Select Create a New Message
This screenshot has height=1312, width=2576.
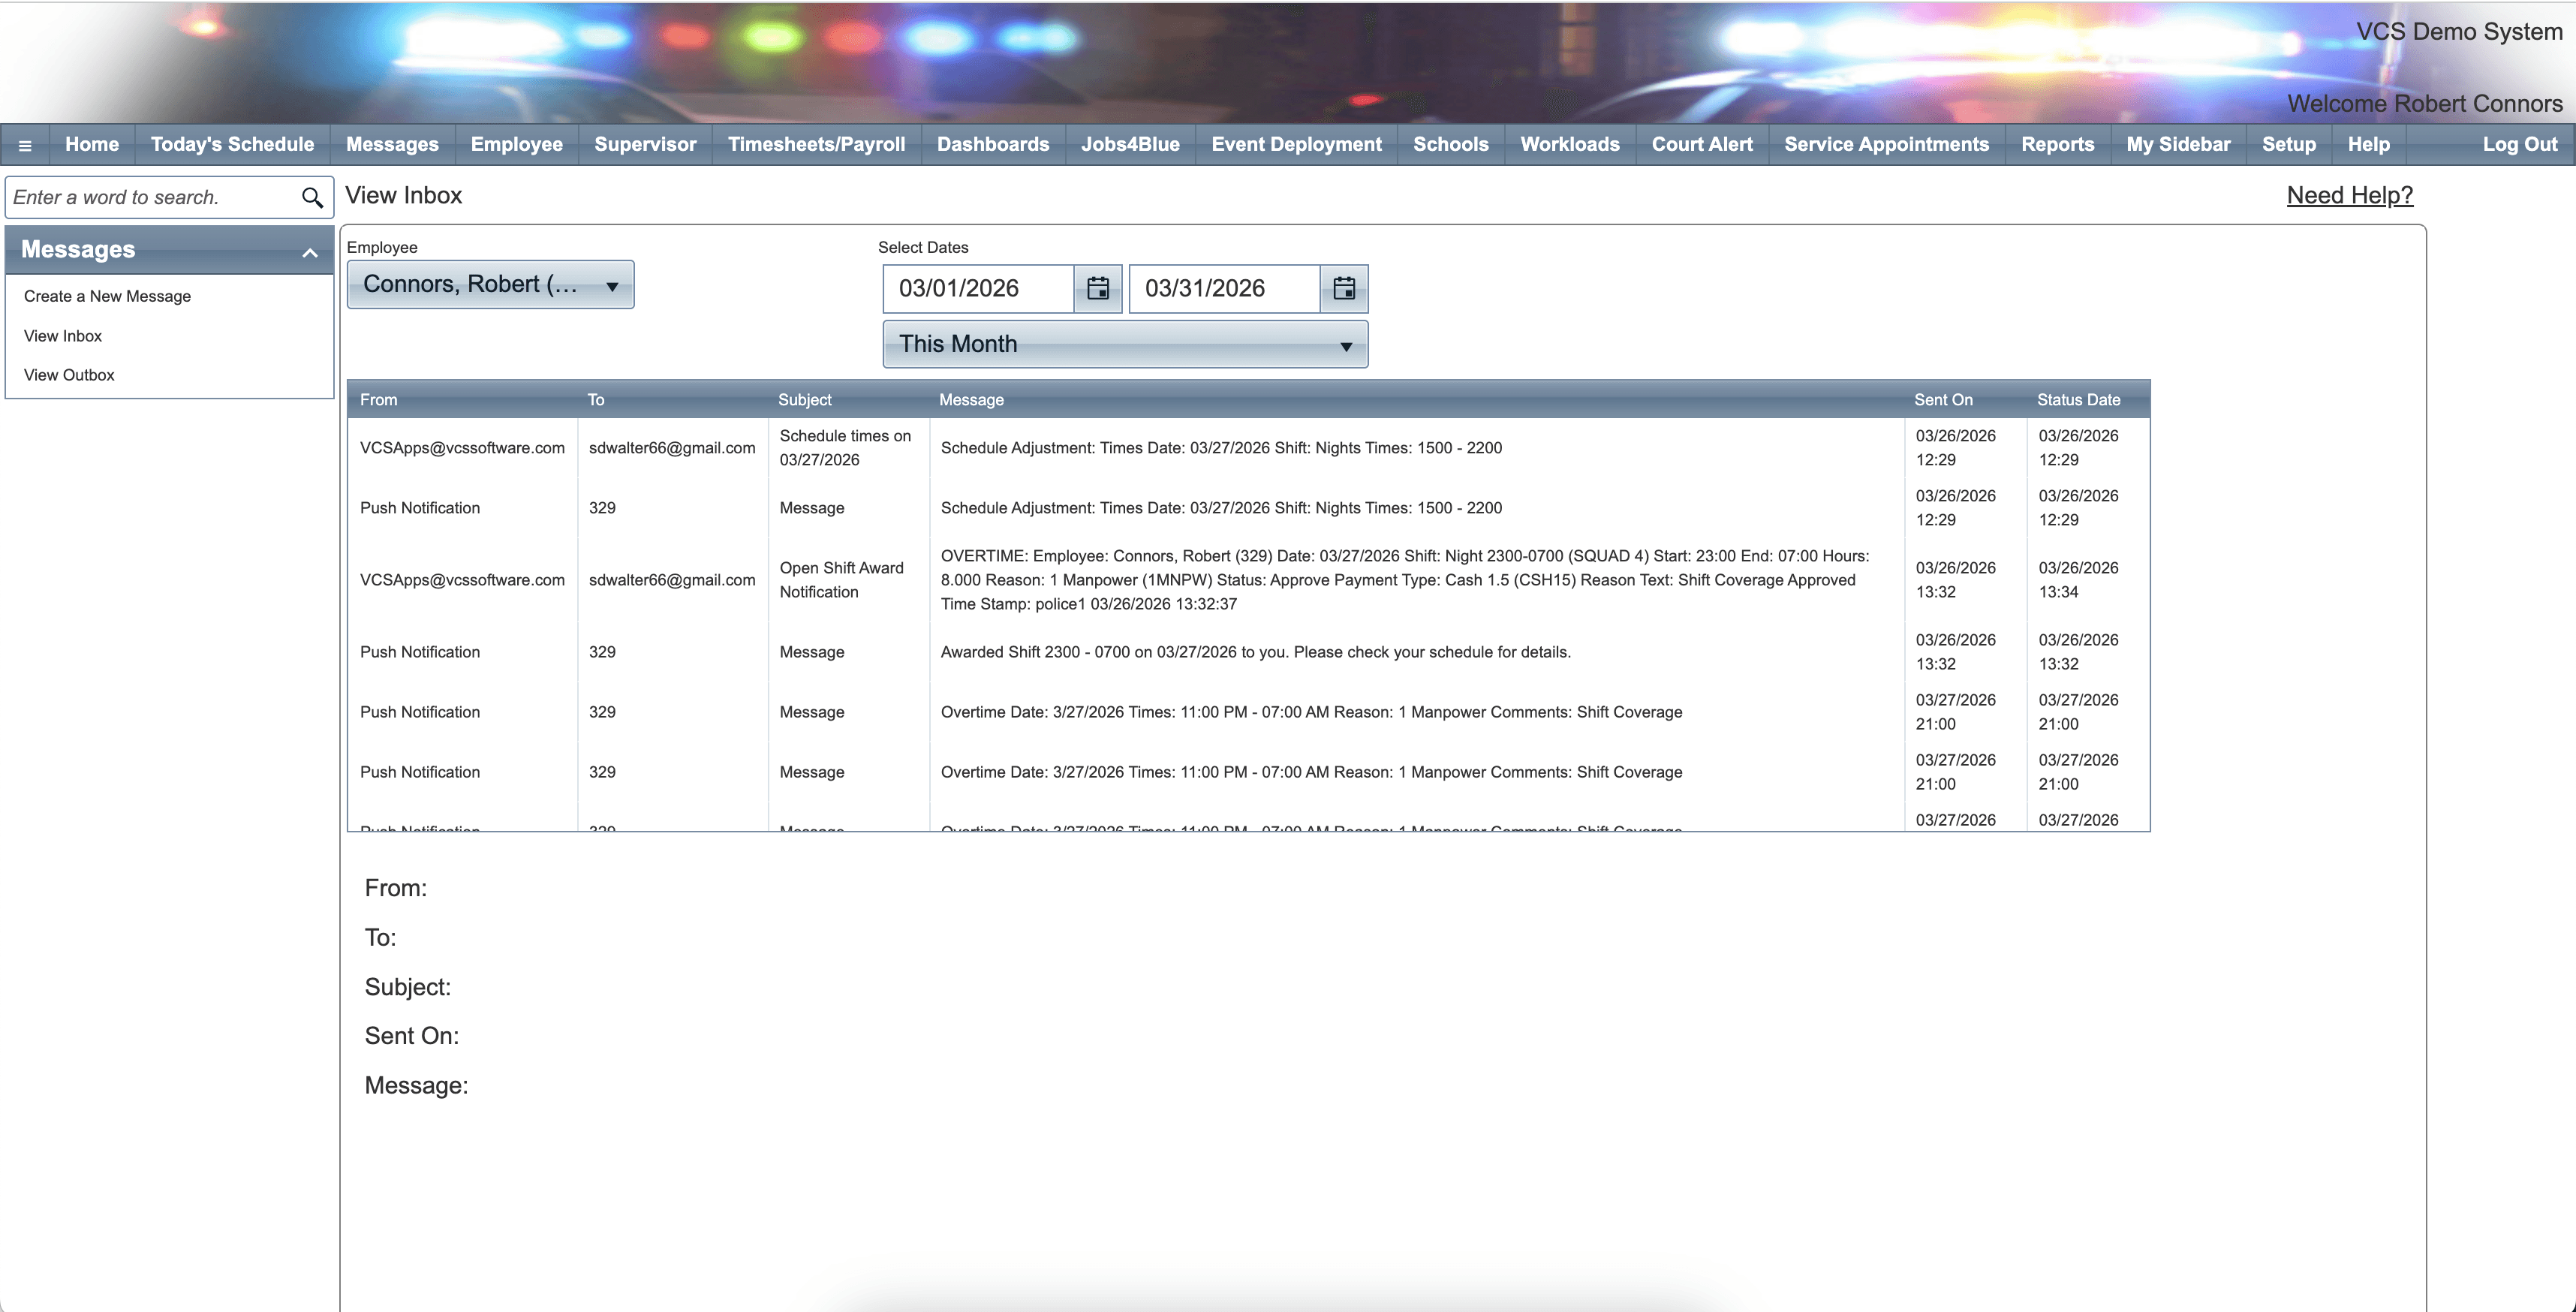coord(107,296)
